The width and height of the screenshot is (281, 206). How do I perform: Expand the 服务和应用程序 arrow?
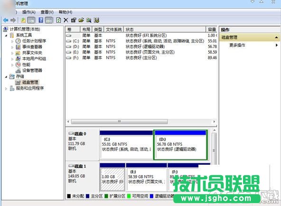point(6,89)
